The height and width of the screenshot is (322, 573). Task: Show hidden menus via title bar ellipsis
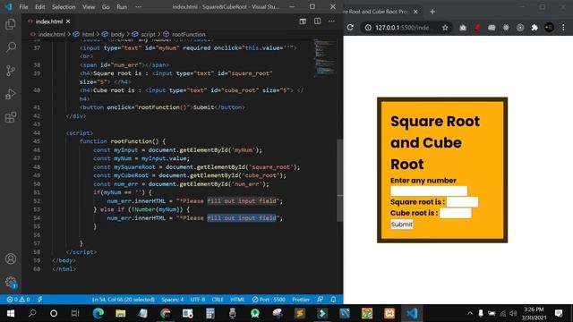click(138, 7)
